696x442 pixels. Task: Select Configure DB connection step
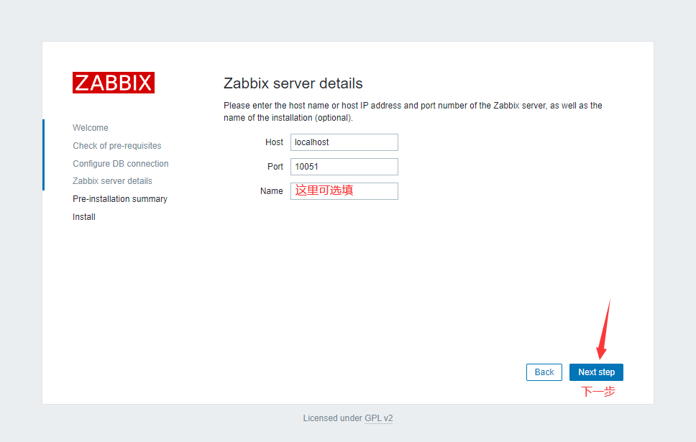click(121, 164)
